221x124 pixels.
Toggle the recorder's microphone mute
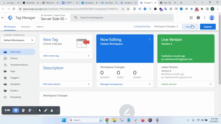(x=30, y=110)
